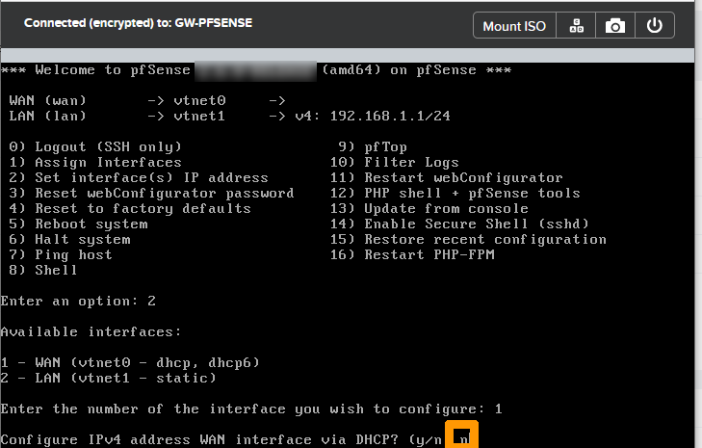Open the network devices icon
This screenshot has height=448, width=702.
point(576,26)
